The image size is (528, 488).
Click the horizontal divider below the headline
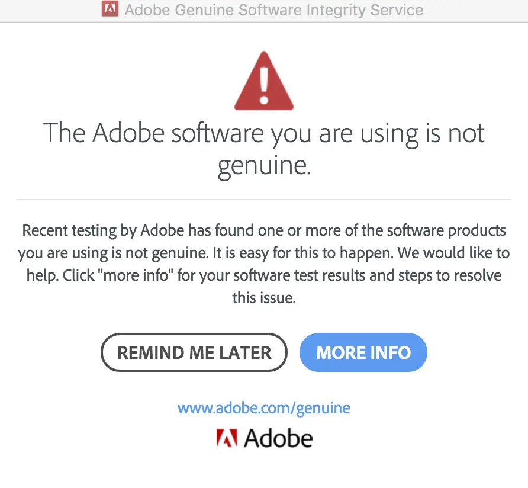click(x=264, y=200)
